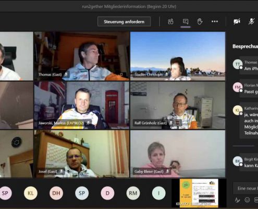
Task: Open the text format icon in chat
Action: 237,200
